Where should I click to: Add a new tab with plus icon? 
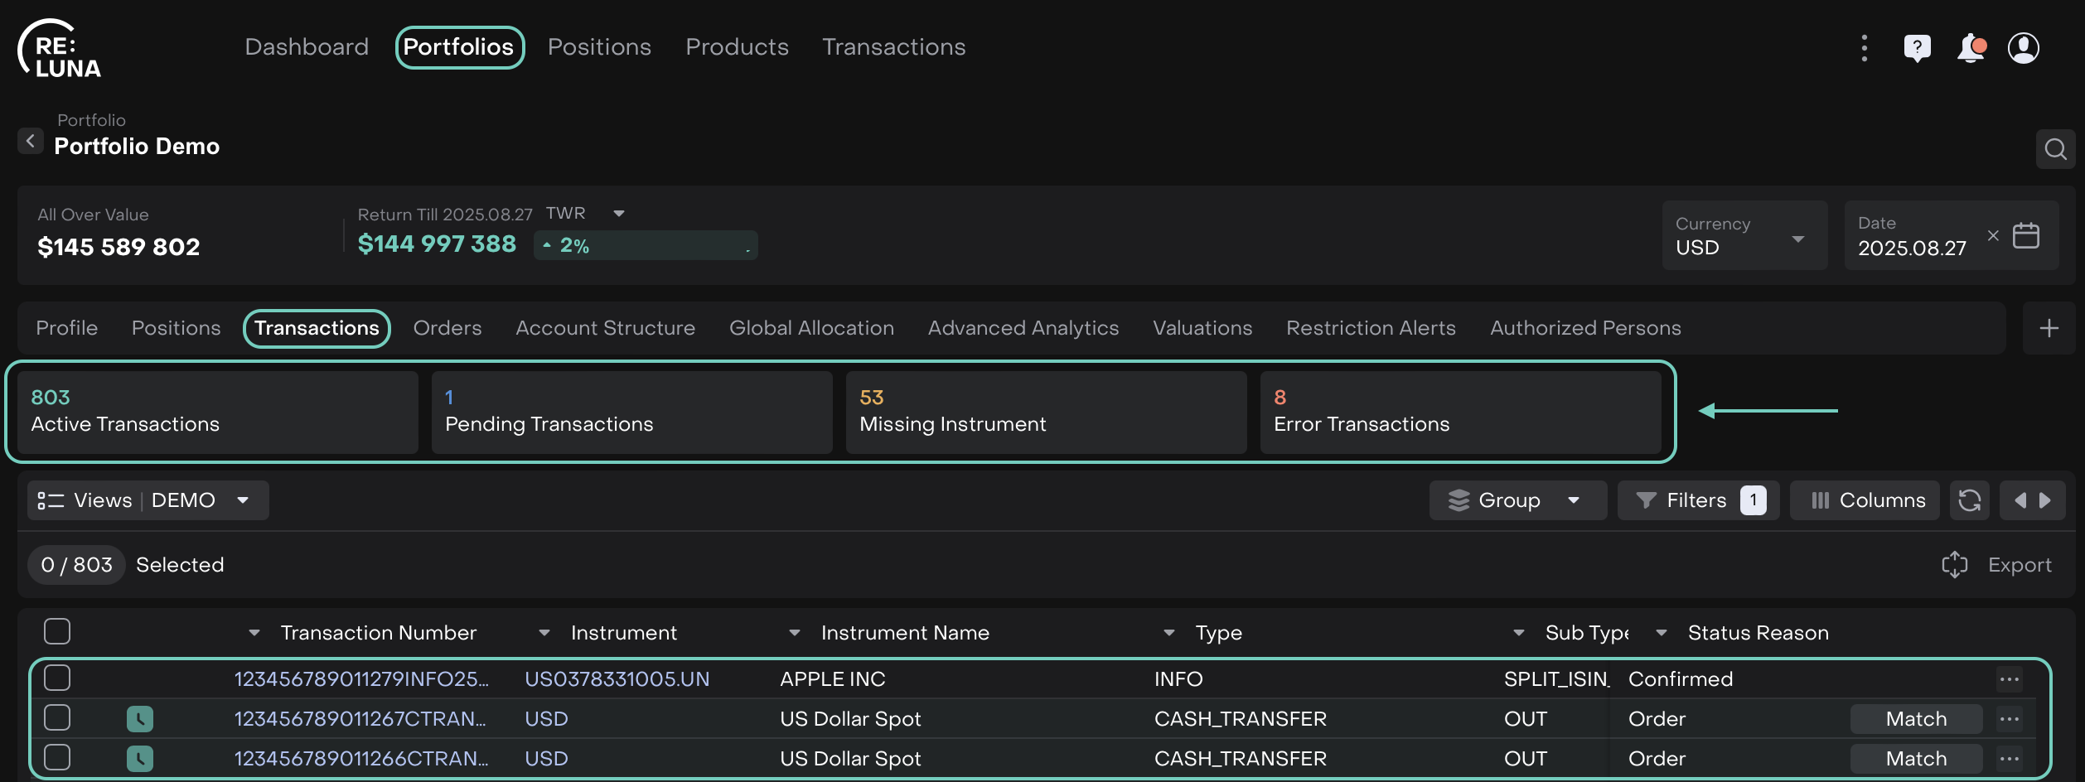[x=2049, y=329]
